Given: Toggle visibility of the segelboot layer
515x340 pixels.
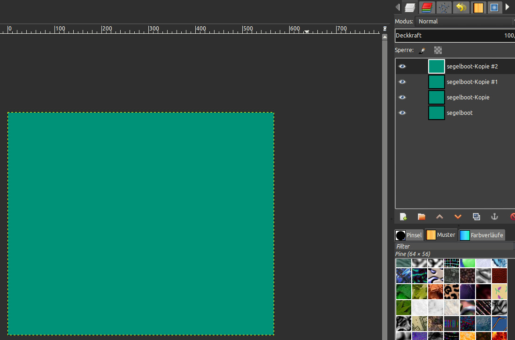Looking at the screenshot, I should click(402, 113).
